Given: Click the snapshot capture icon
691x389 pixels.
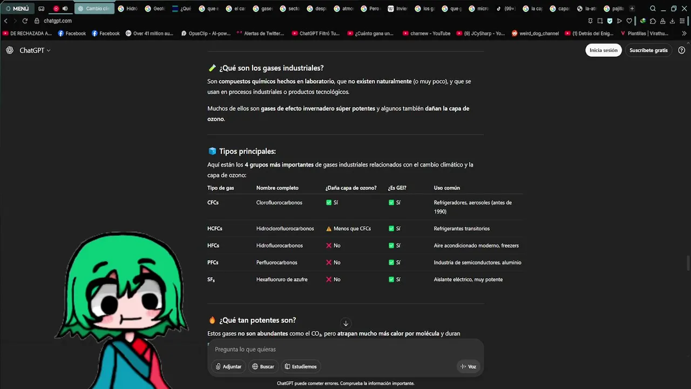Looking at the screenshot, I should coord(600,21).
